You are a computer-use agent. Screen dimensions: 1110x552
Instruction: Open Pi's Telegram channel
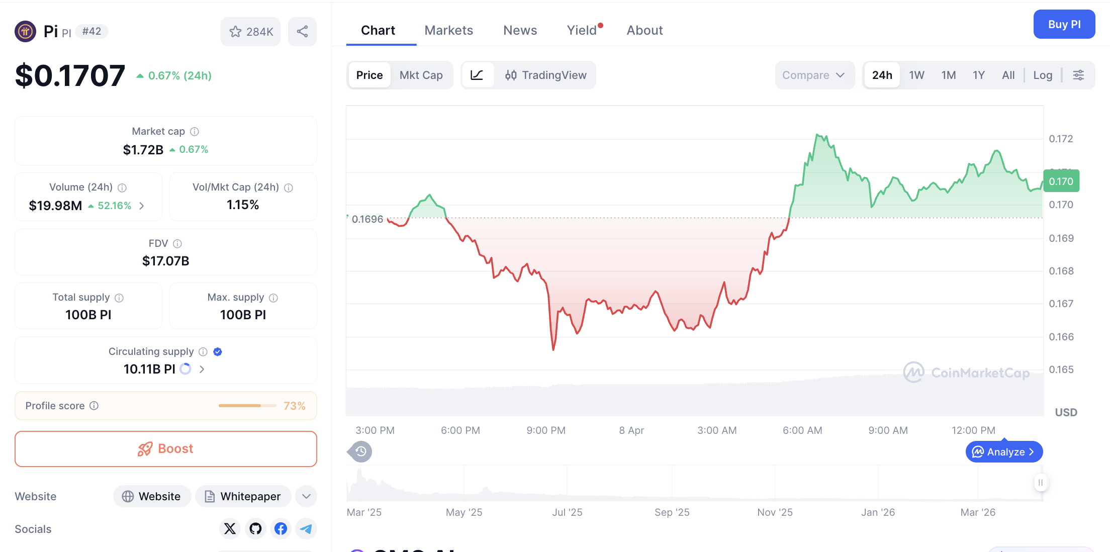(x=306, y=529)
